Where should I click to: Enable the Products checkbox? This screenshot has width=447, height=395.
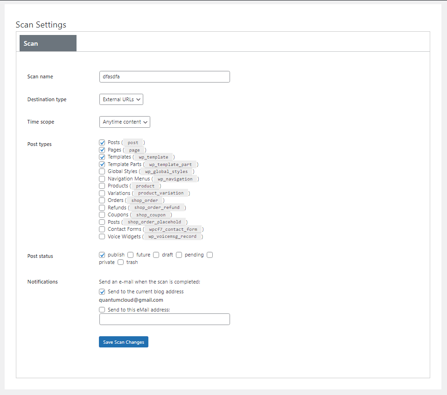[x=102, y=186]
